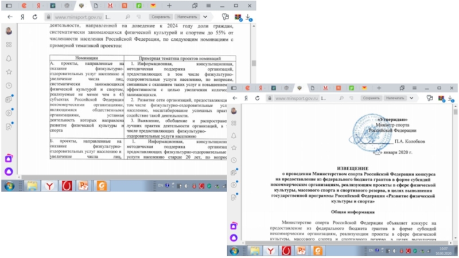Click feedback thumb icon in ИЗВЕЩЕНИЕ window toolbar
Screen dimensions: 459x258
point(352,98)
